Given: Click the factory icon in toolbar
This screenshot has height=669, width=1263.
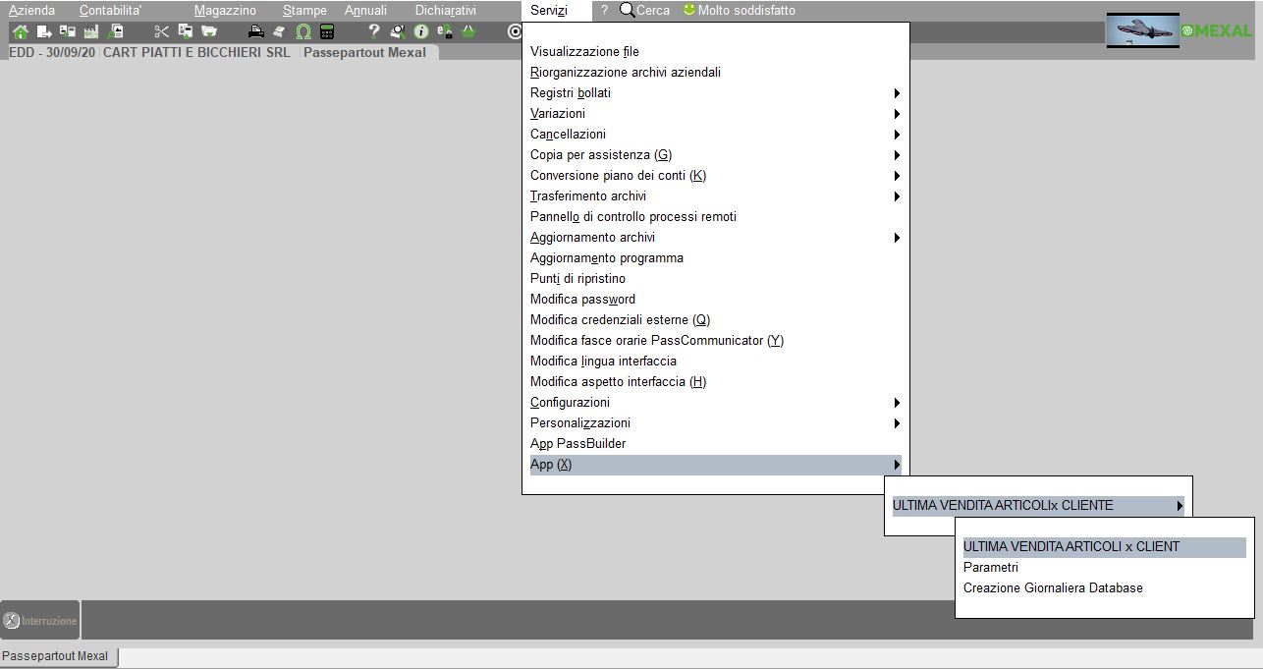Looking at the screenshot, I should click(x=91, y=31).
